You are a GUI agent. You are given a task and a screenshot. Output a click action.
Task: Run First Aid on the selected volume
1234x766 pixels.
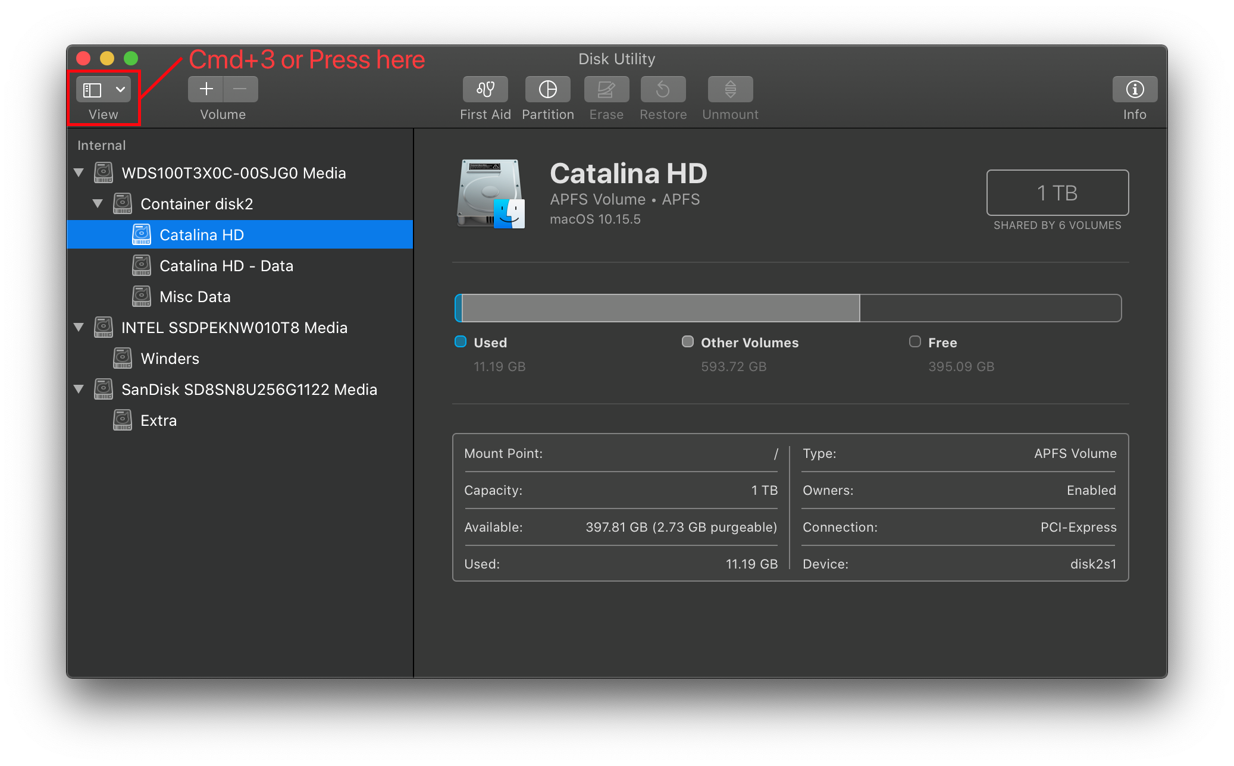coord(485,90)
